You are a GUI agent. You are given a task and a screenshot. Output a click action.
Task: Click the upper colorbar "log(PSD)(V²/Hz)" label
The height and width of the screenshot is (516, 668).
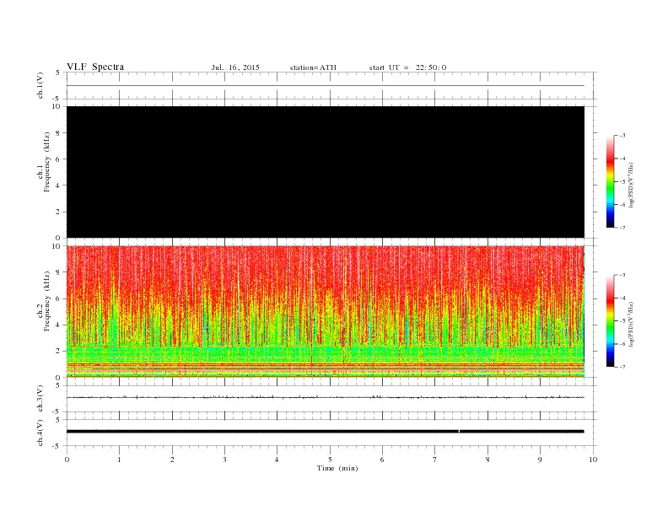(632, 185)
